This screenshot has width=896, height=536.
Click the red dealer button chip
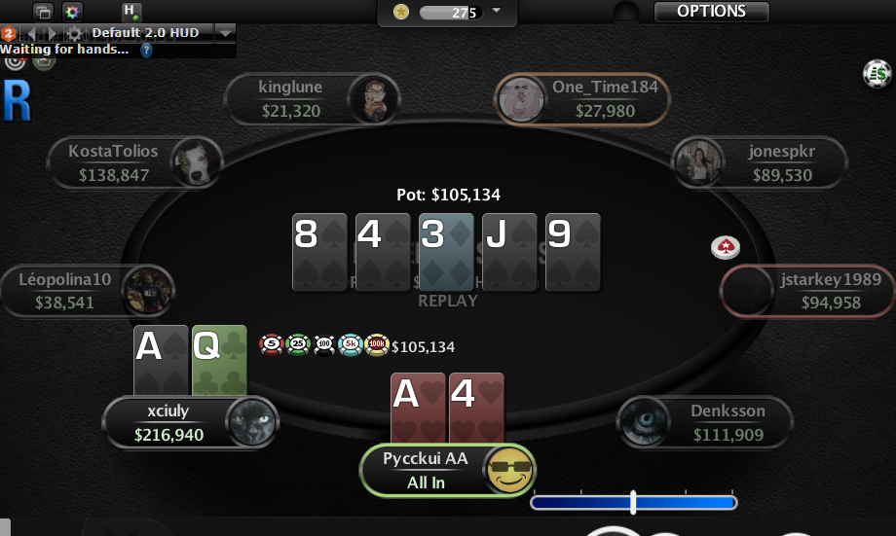[726, 247]
